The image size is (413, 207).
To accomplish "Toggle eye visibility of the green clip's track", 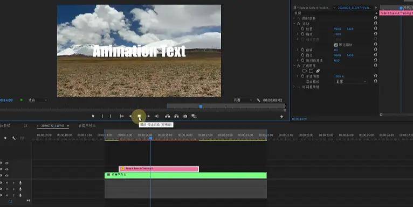I will click(x=7, y=175).
